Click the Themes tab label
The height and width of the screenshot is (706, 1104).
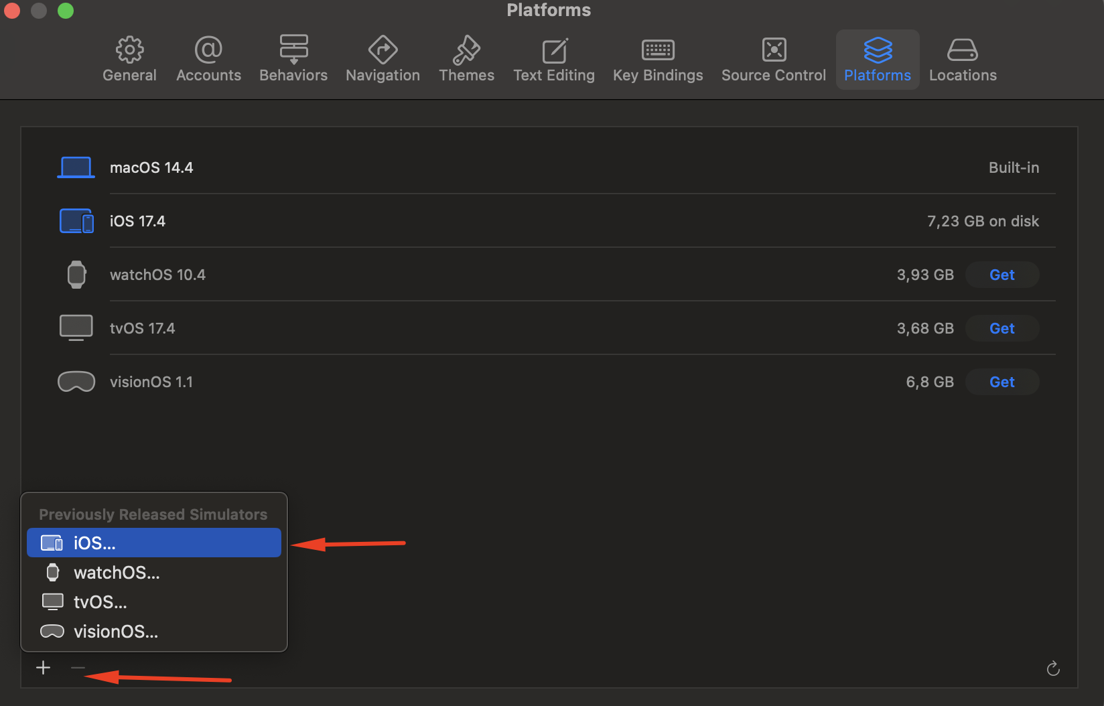467,75
